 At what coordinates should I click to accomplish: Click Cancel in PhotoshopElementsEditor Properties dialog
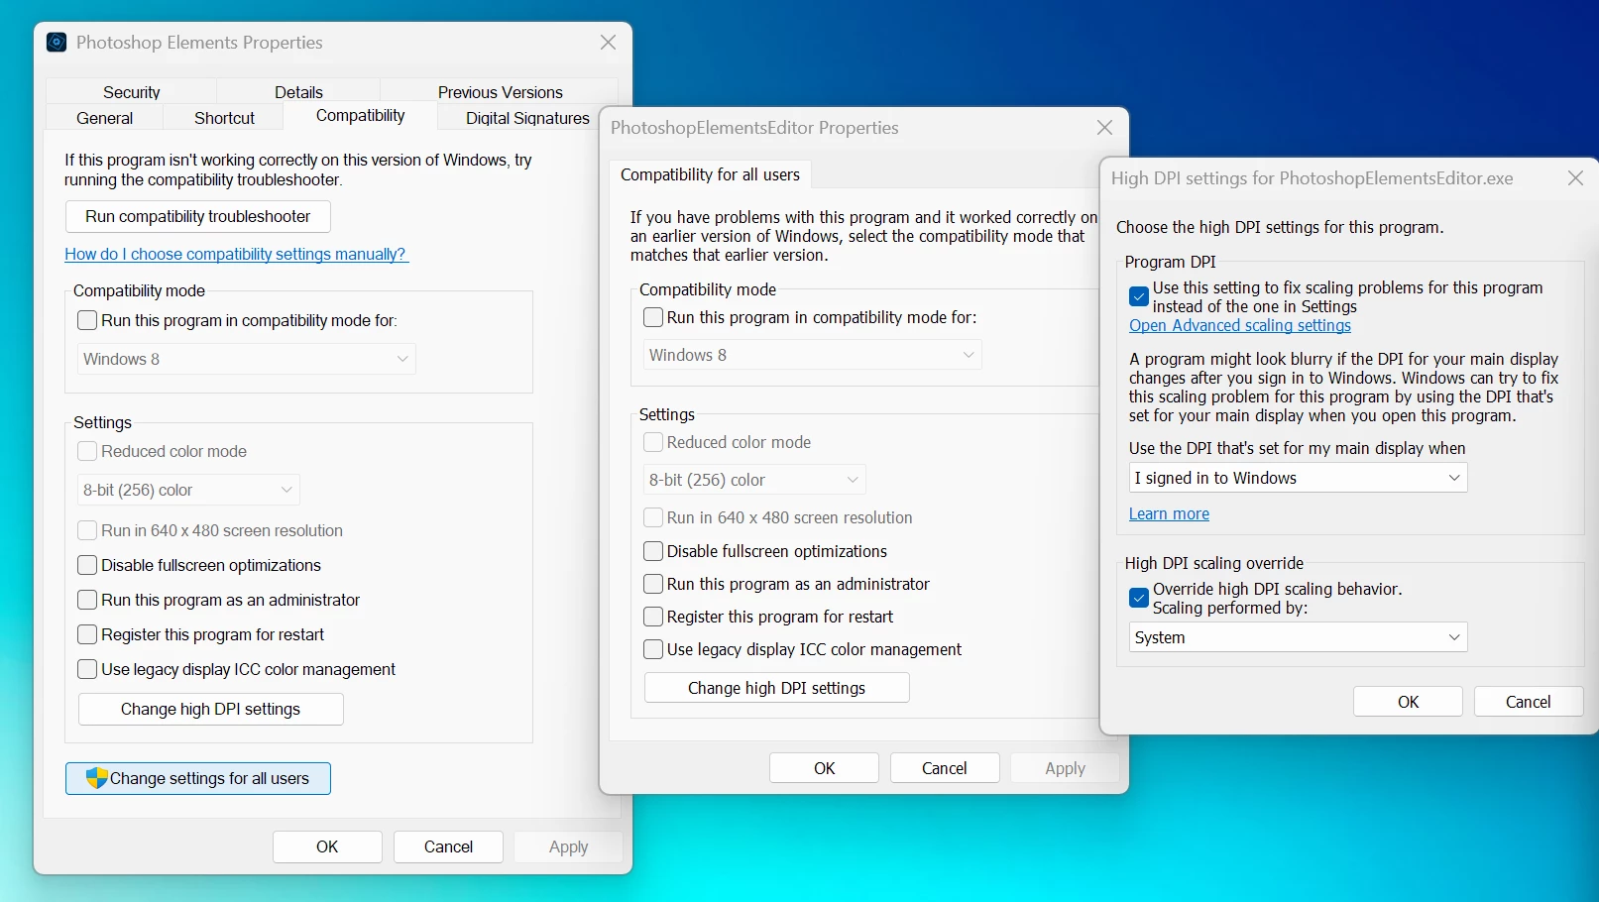(944, 768)
